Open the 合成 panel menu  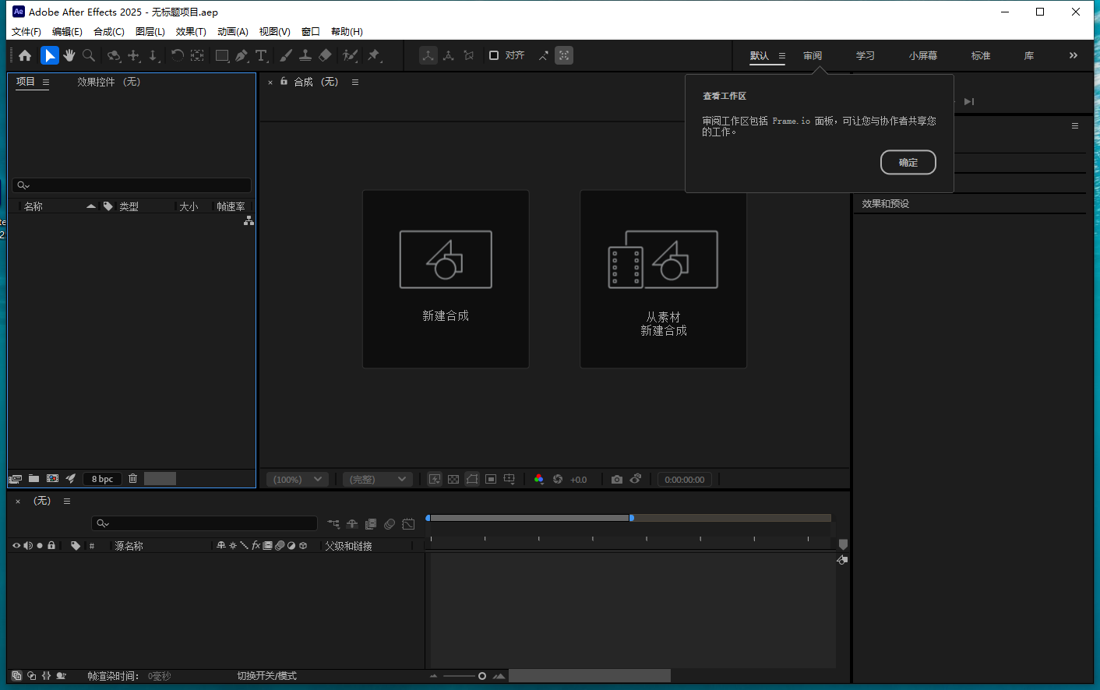[x=355, y=82]
